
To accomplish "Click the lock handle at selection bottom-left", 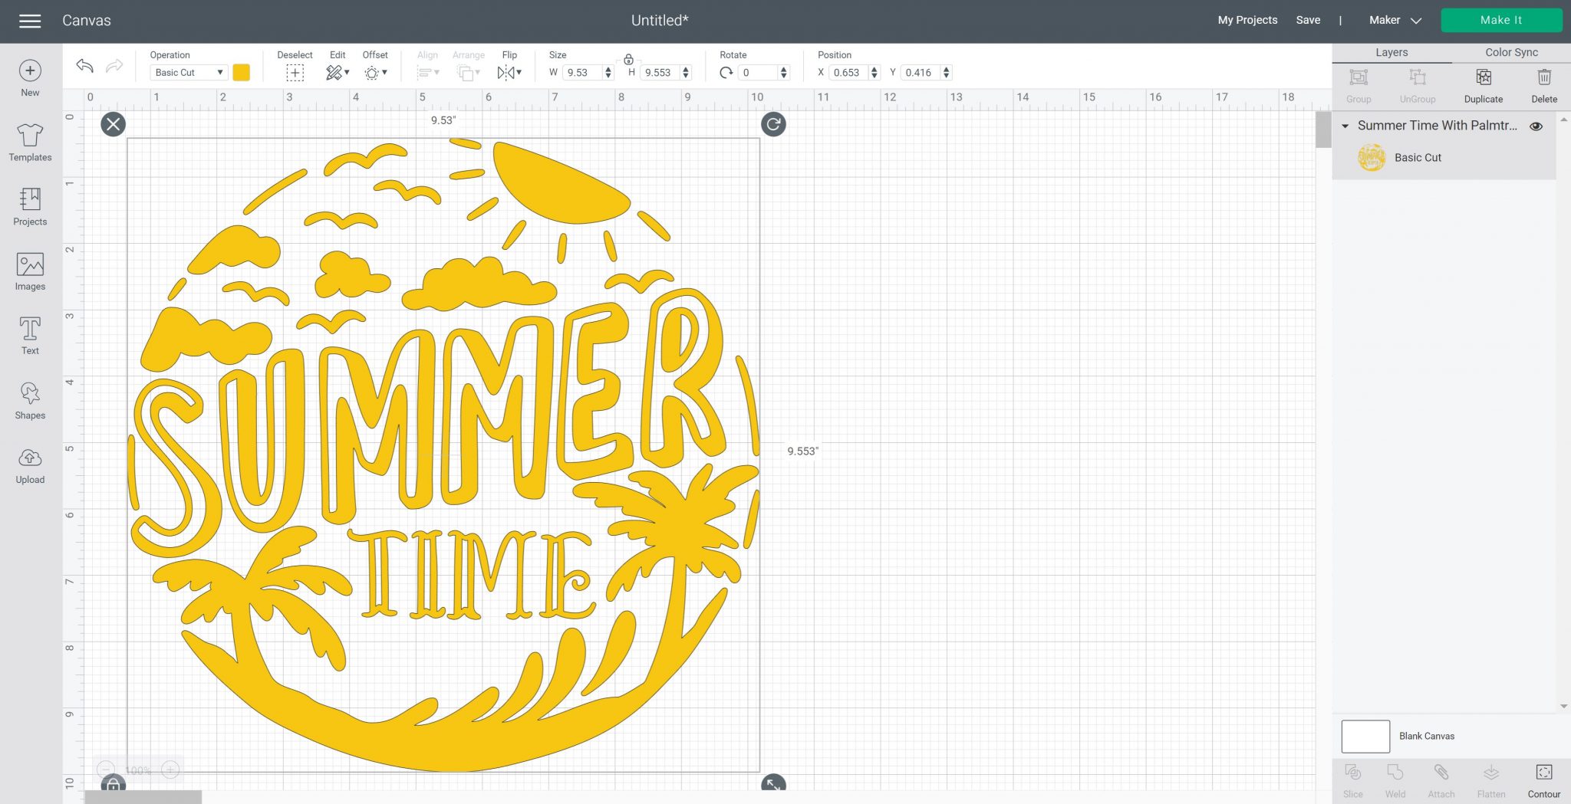I will pos(114,784).
